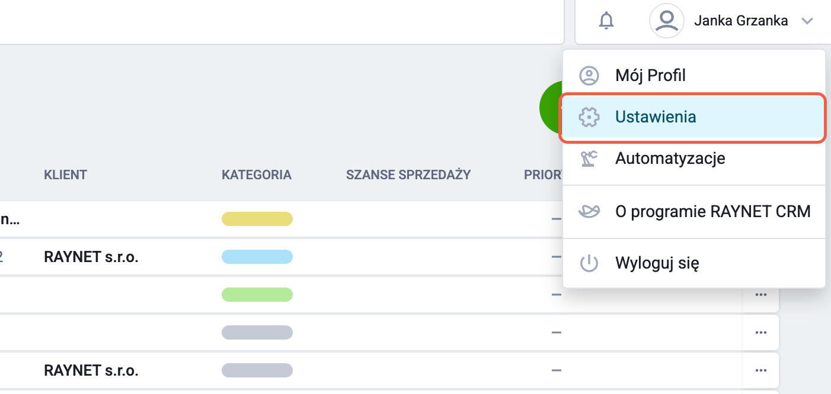831x394 pixels.
Task: Click the RAYNET CRM logo icon
Action: point(589,211)
